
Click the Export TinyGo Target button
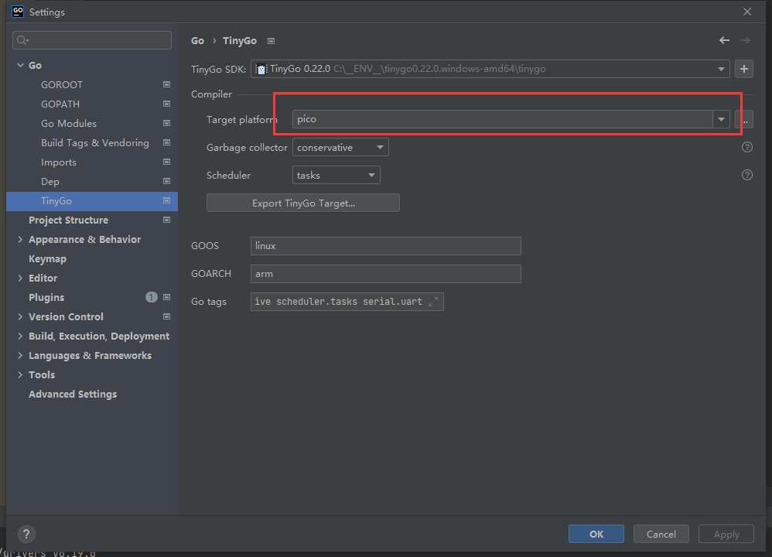302,203
